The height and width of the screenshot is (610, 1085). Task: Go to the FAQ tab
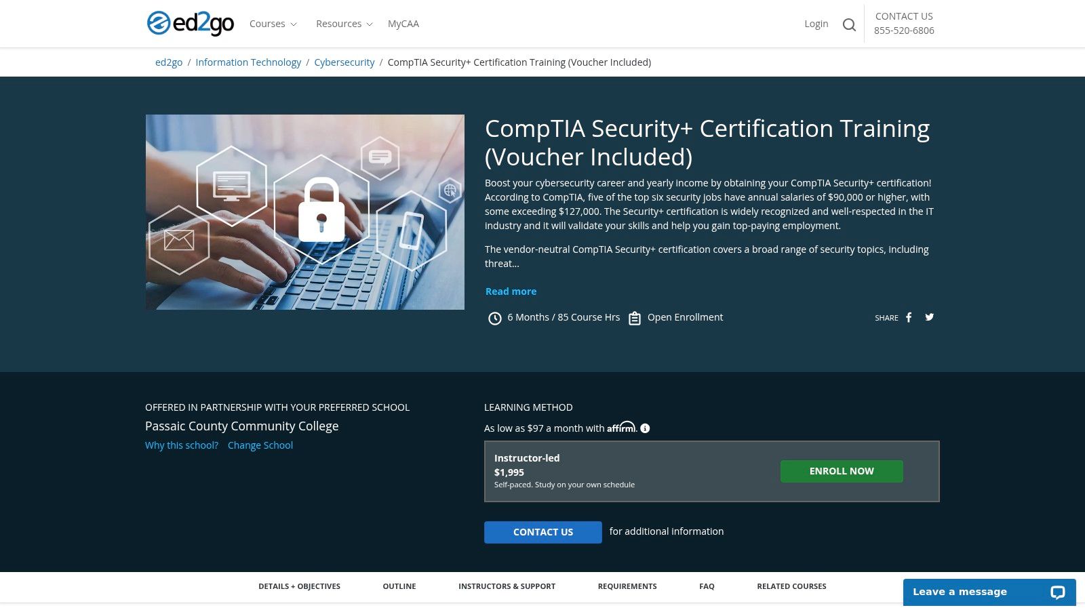[x=707, y=586]
